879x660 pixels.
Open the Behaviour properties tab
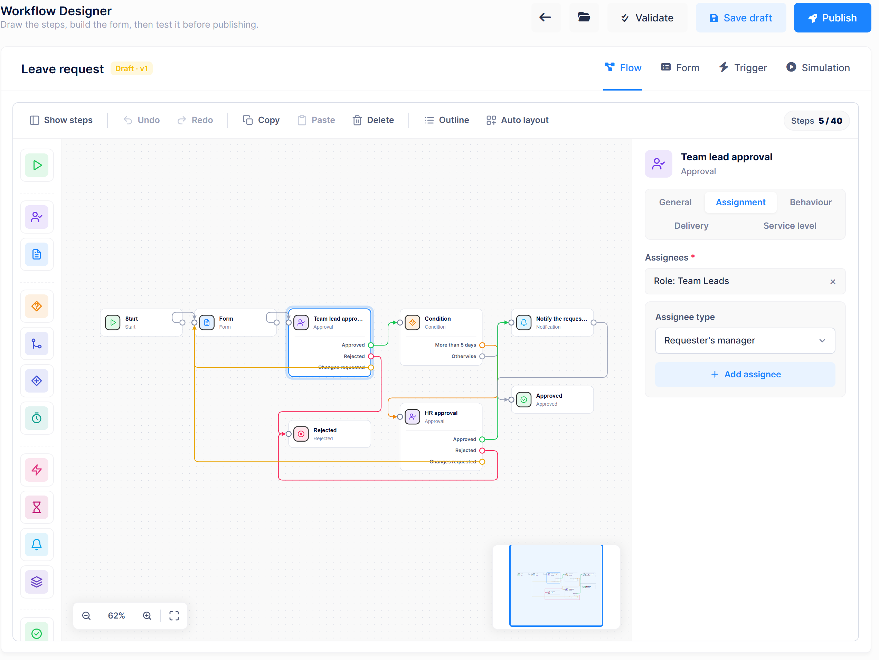pos(810,202)
